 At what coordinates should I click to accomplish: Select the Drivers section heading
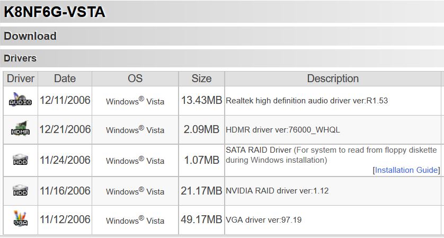tap(20, 58)
